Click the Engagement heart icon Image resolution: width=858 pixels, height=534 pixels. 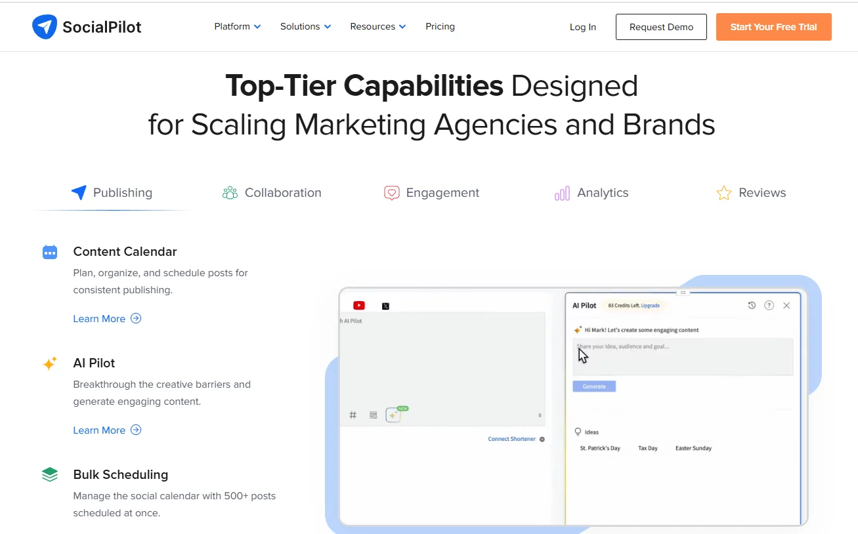[392, 192]
